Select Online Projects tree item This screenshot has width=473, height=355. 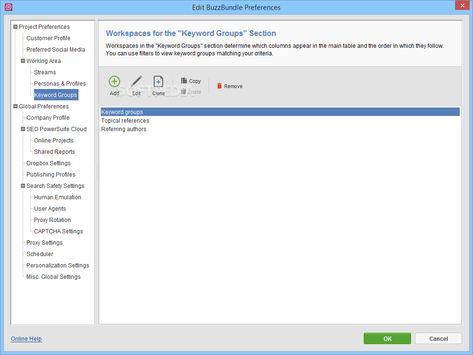[54, 141]
